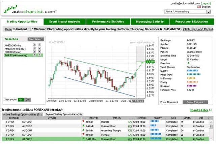Sort results by the Pattern column header
216x144 pixels.
117,118
